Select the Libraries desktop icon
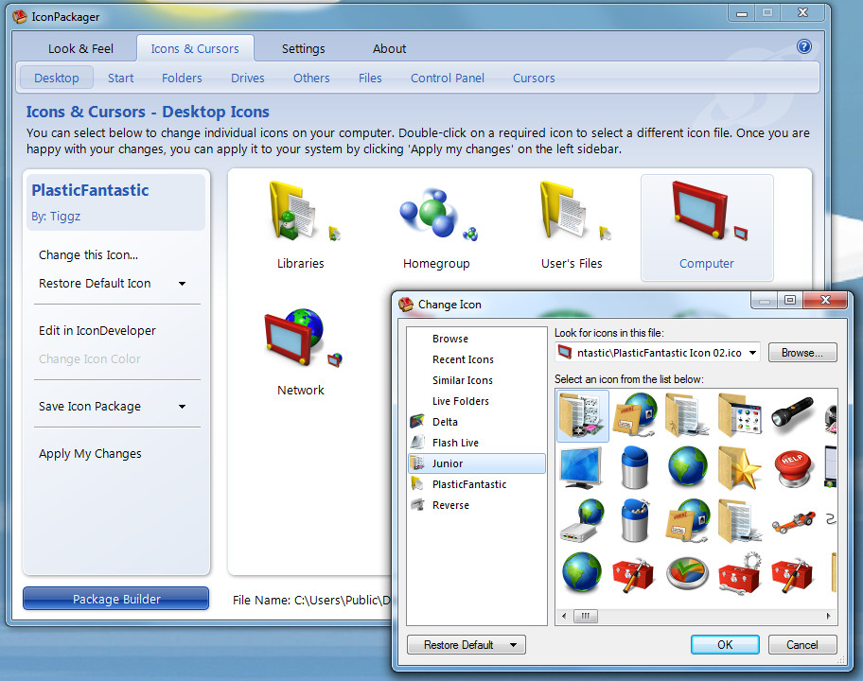The image size is (863, 681). [x=301, y=225]
